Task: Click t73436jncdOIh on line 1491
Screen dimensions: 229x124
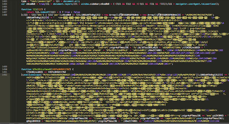Action: [x=35, y=72]
